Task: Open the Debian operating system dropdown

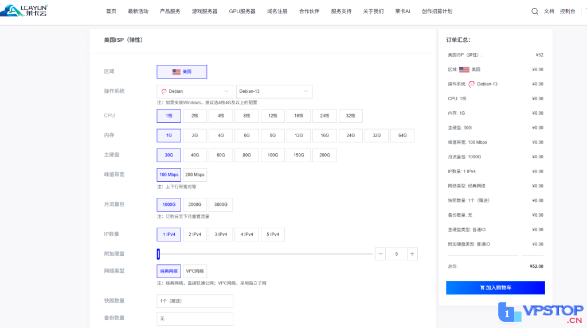Action: [x=195, y=91]
